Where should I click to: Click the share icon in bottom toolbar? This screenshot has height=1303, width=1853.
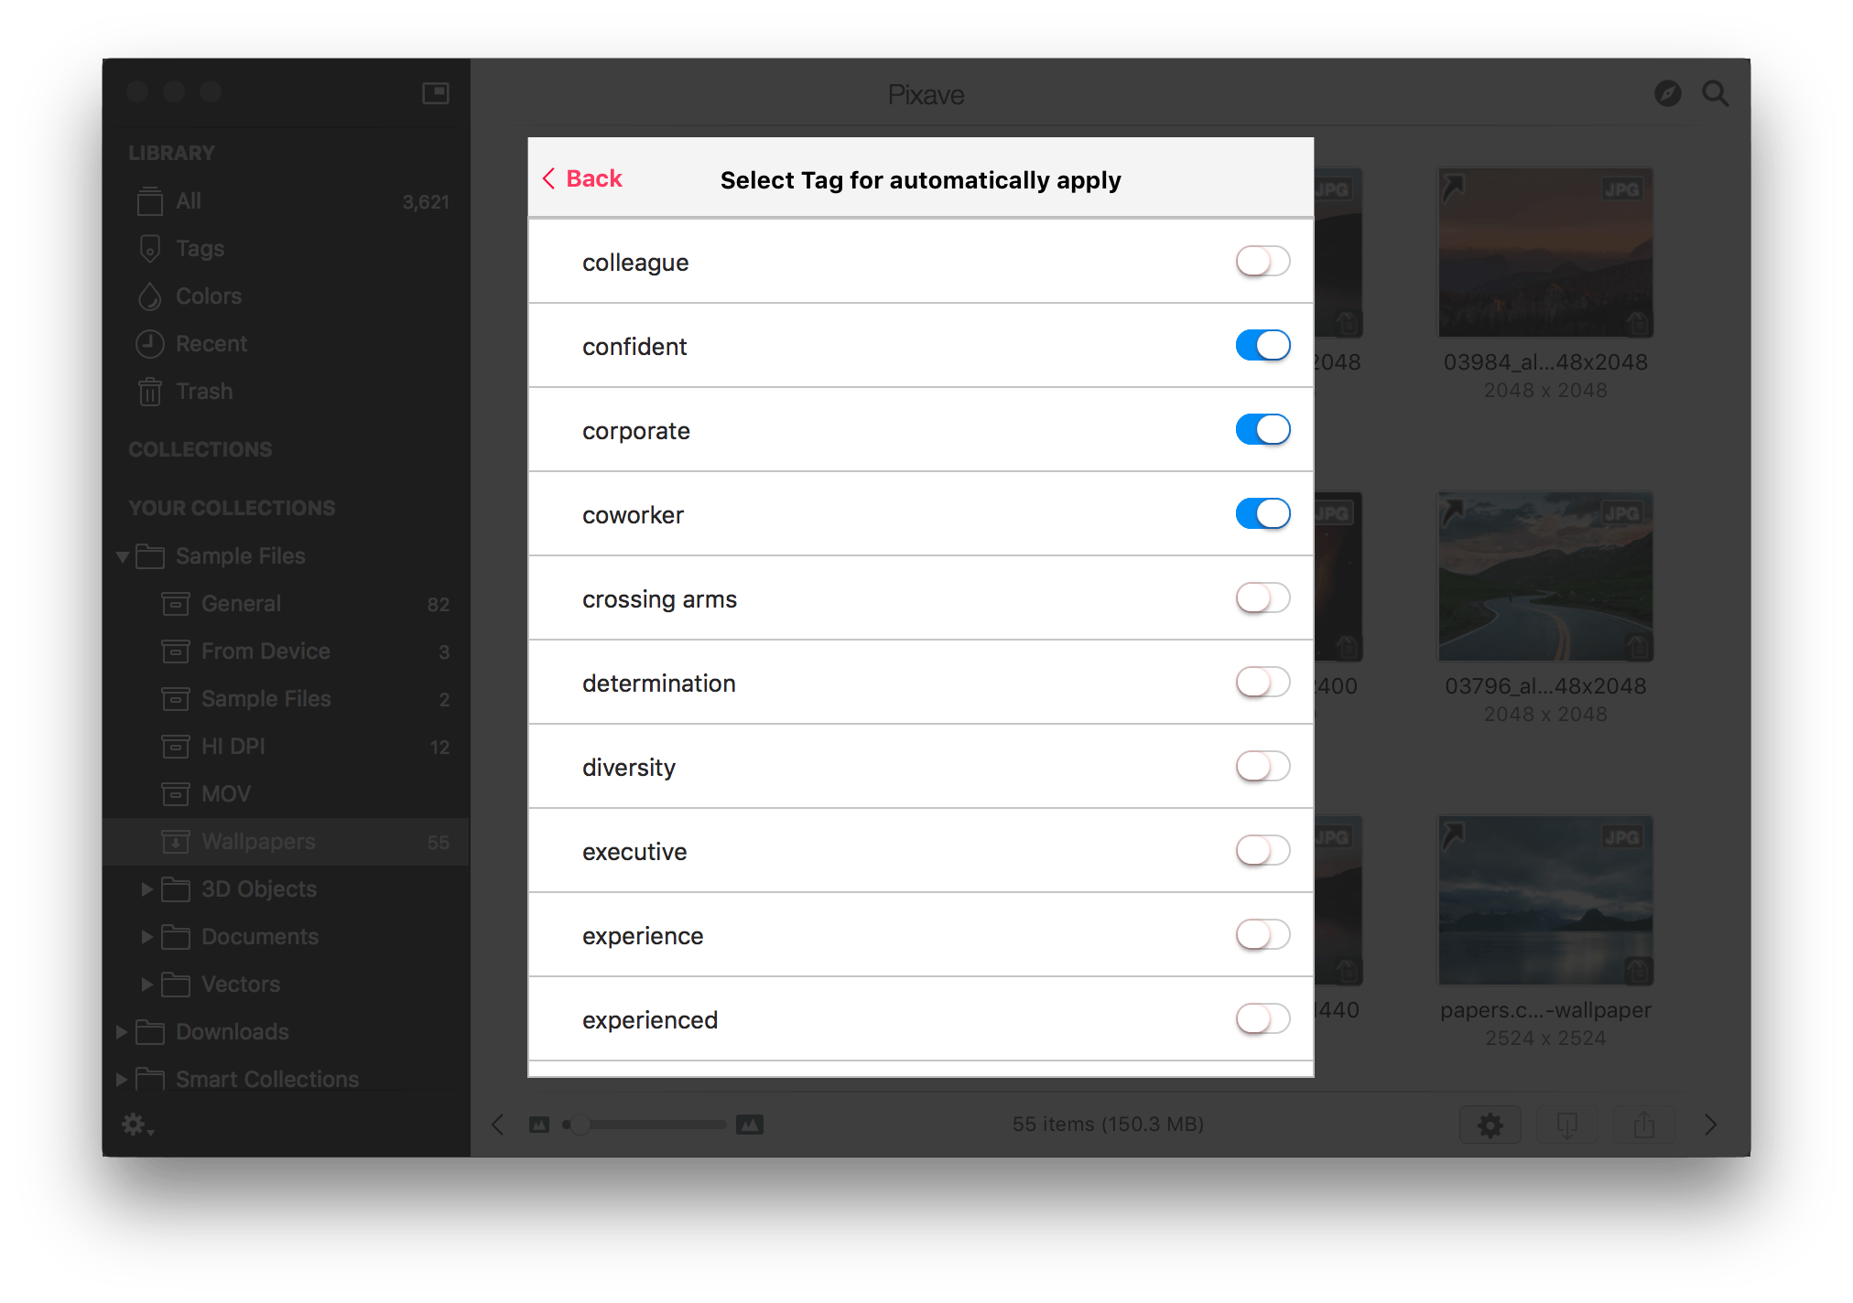tap(1643, 1125)
